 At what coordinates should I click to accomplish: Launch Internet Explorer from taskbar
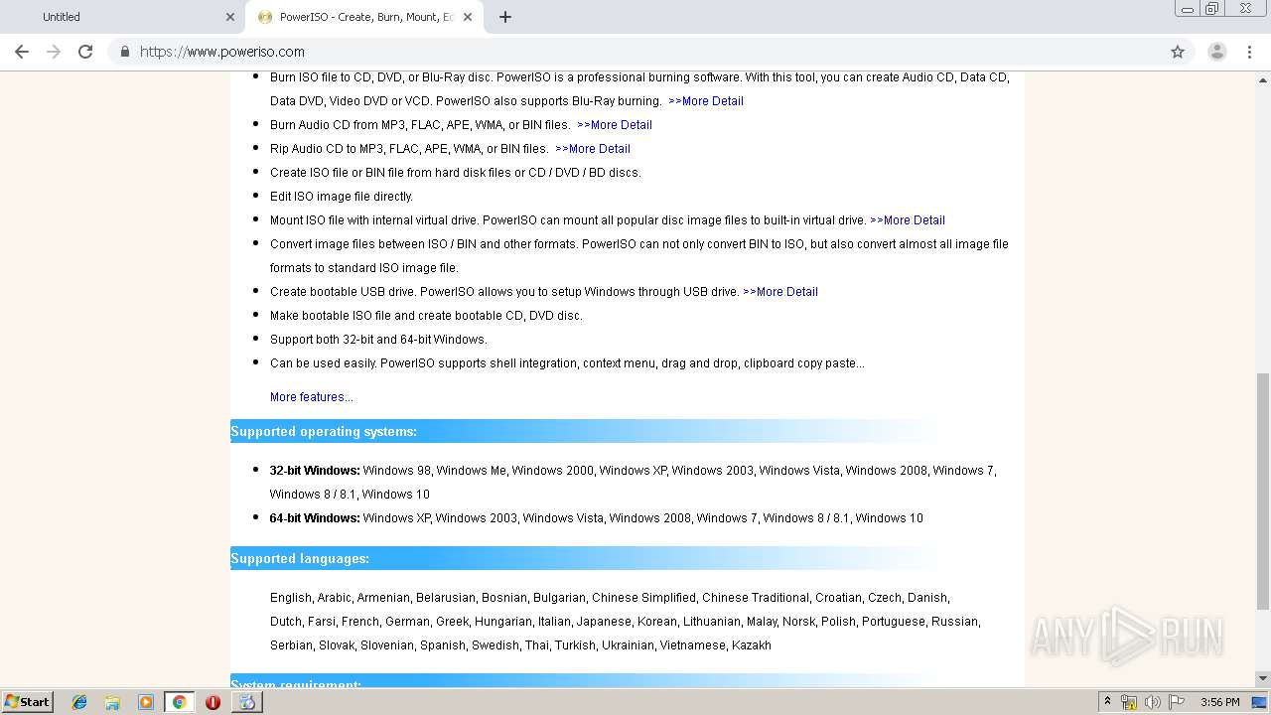pos(79,702)
